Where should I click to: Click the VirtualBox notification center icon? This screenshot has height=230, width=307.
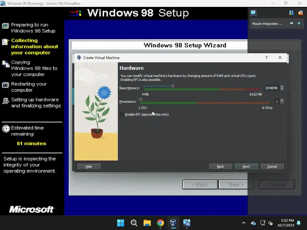(253, 13)
